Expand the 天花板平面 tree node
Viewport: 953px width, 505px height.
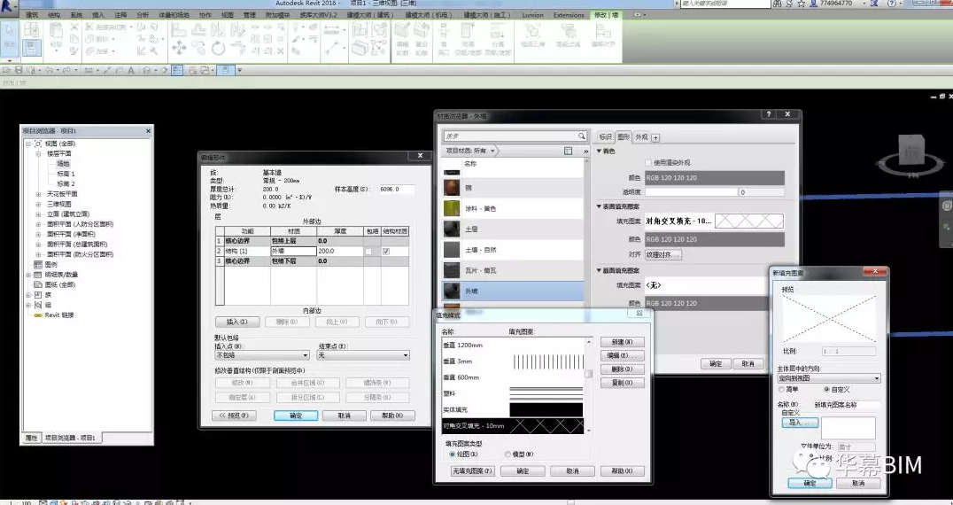[x=38, y=193]
